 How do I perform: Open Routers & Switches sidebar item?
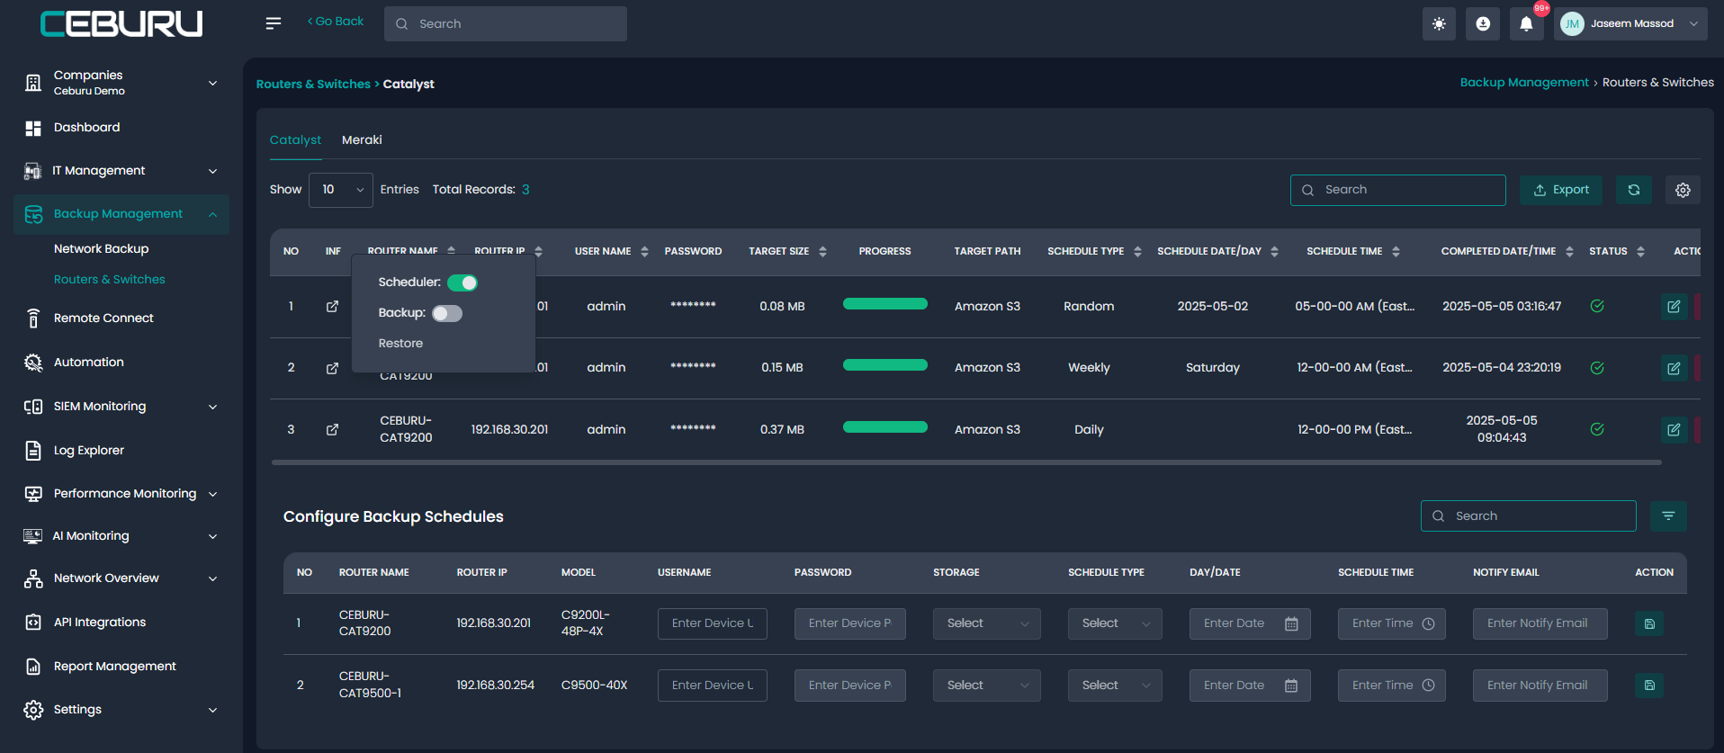click(110, 280)
